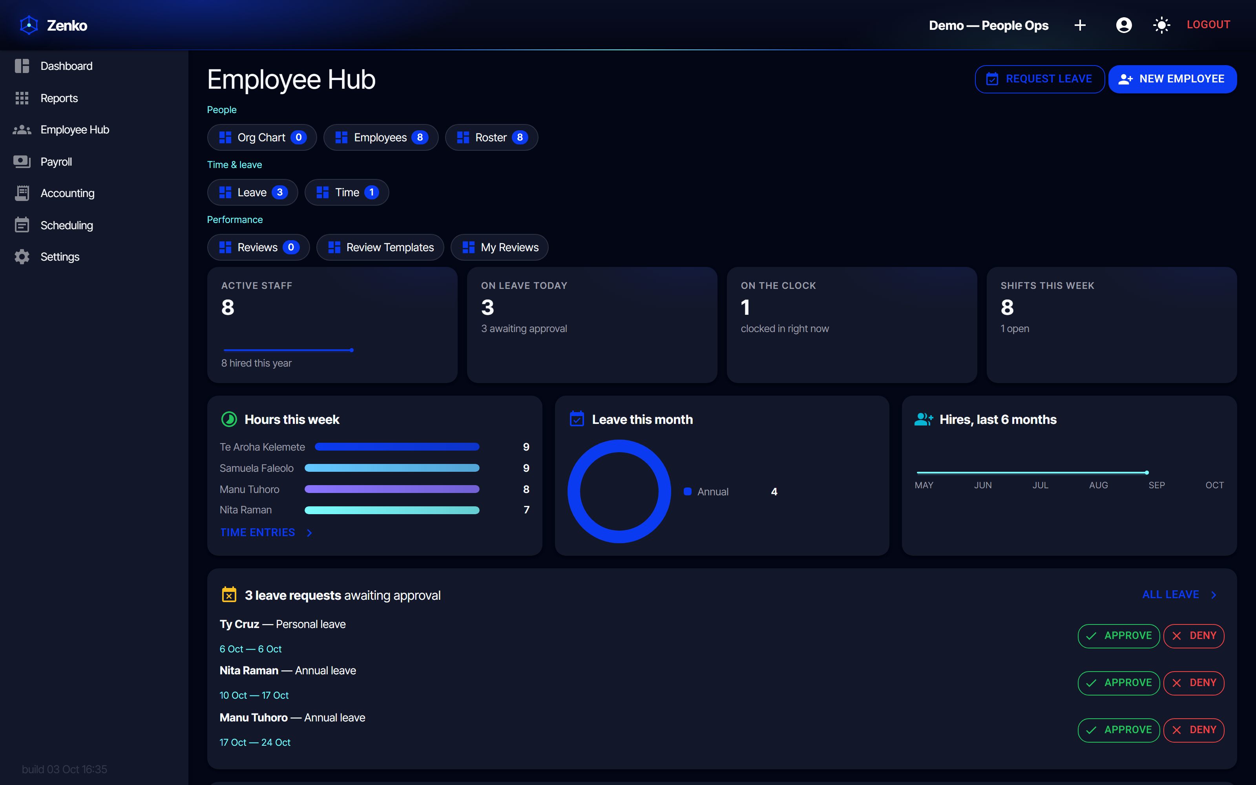Viewport: 1256px width, 785px height.
Task: Open the TIME ENTRIES link
Action: pos(266,533)
